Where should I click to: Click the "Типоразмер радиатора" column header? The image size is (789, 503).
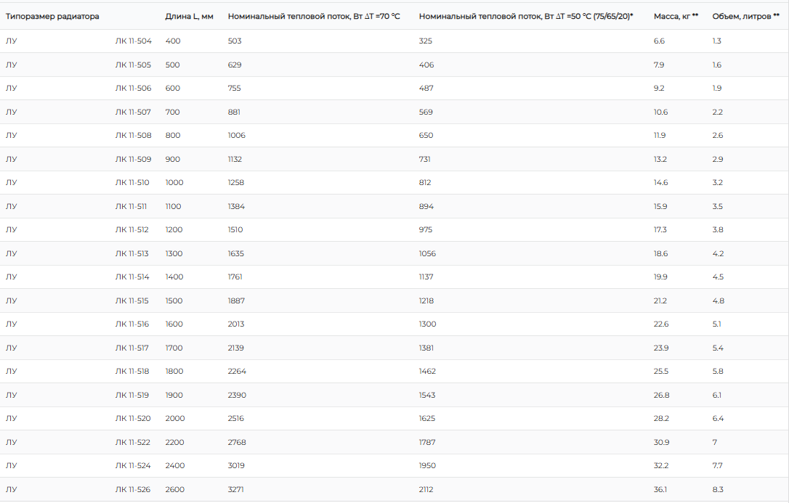tap(52, 17)
